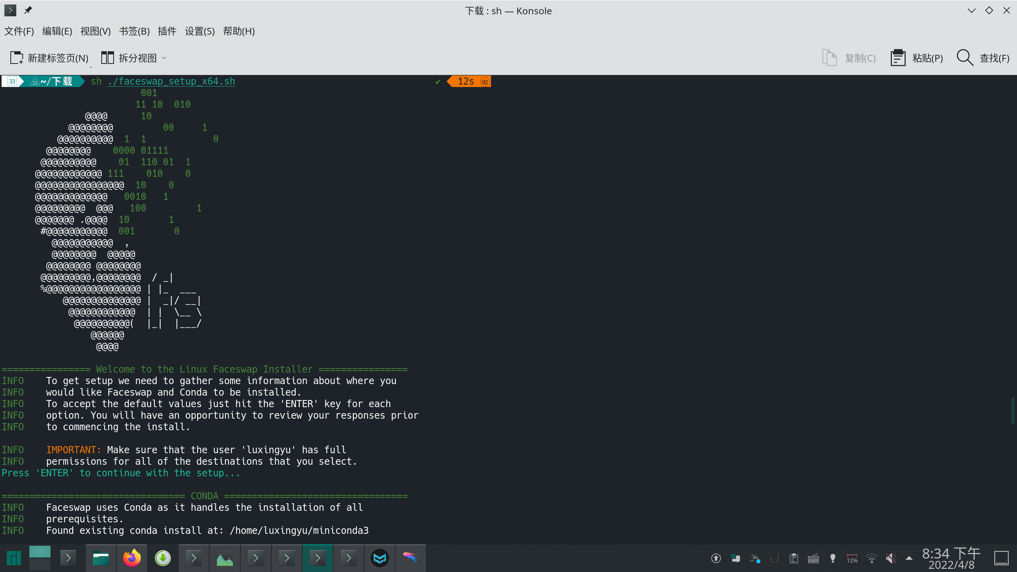1017x572 pixels.
Task: Toggle the pin window icon in title bar
Action: [x=28, y=10]
